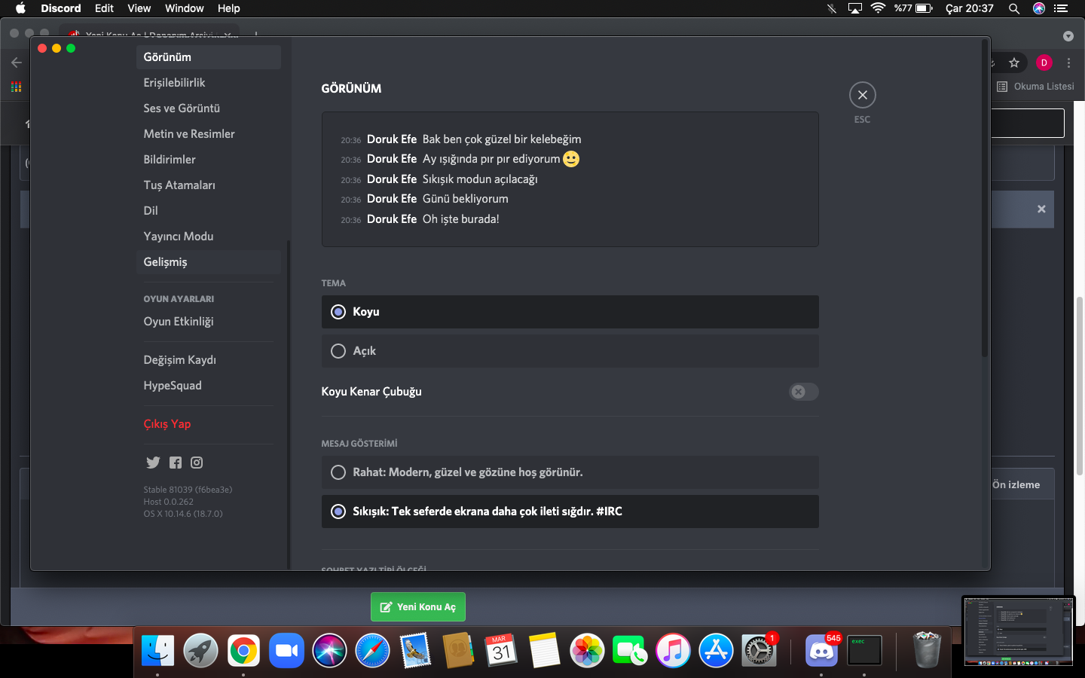Open Tuş Atamaları settings section
Viewport: 1085px width, 678px height.
[x=209, y=185]
